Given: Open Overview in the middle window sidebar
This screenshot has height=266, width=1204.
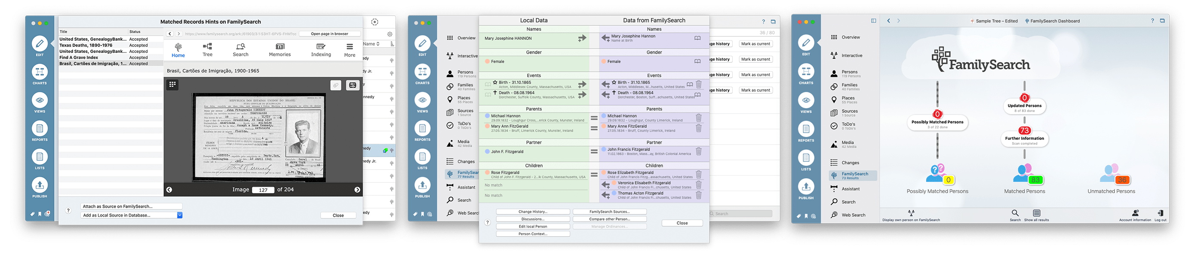Looking at the screenshot, I should tap(462, 38).
